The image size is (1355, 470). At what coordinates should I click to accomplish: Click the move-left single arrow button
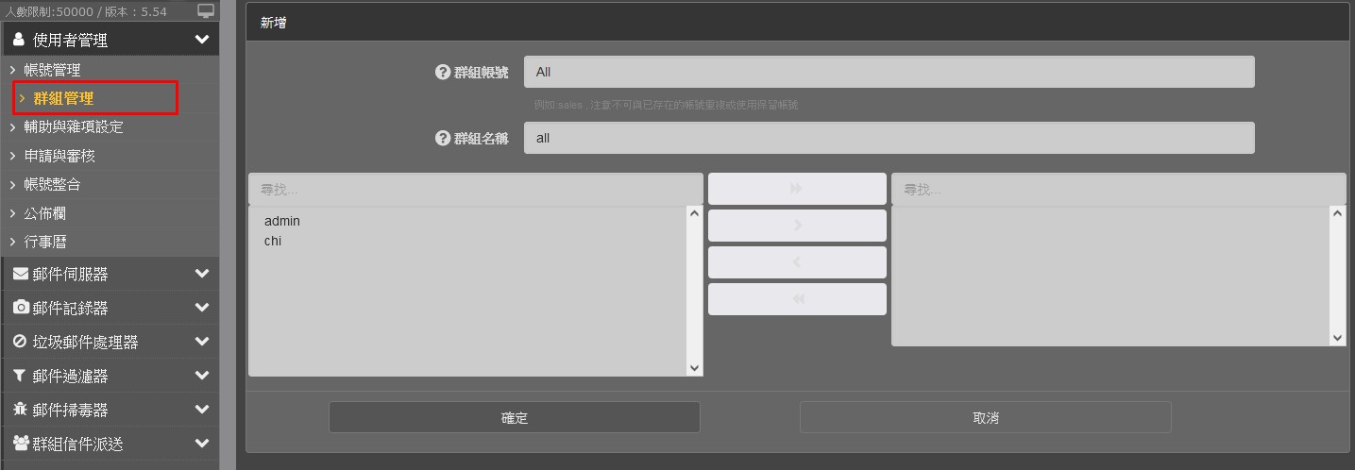pos(797,262)
